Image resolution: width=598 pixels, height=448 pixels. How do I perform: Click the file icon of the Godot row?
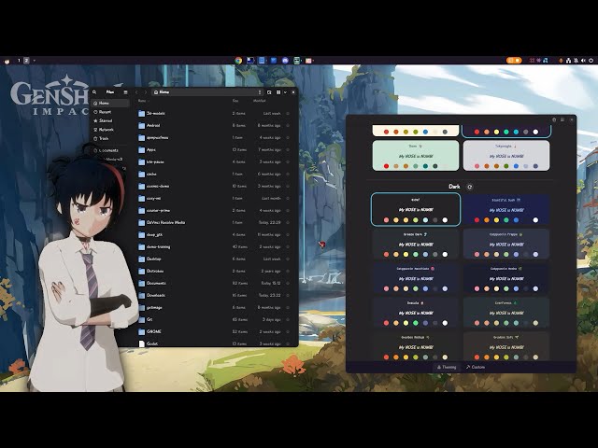(x=141, y=343)
